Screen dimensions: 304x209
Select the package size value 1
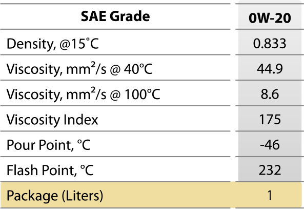pos(270,196)
